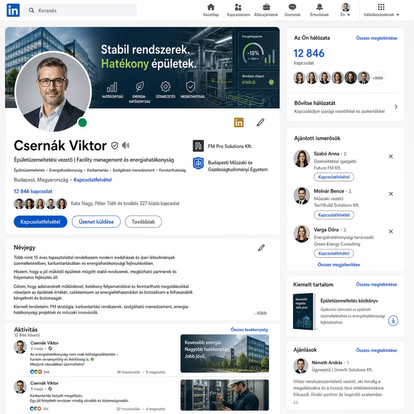414x414 pixels.
Task: Open Kiemelt tartalom Összes megtekintése
Action: pos(377,284)
